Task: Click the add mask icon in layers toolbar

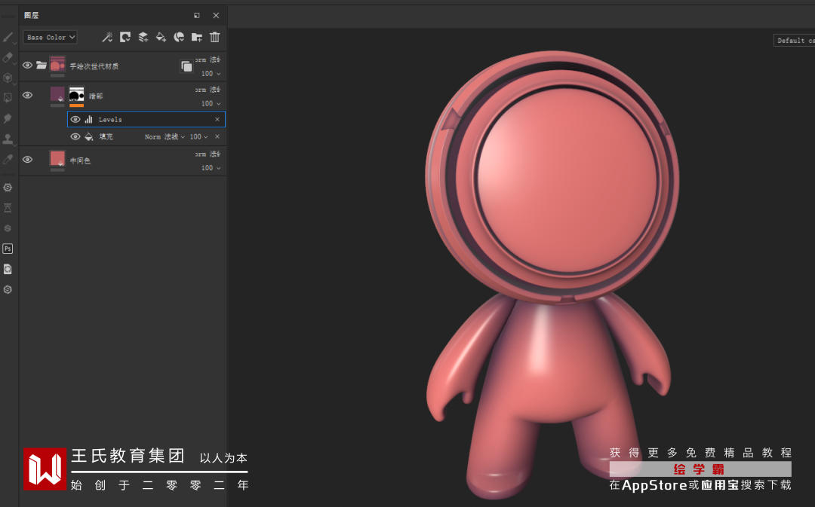Action: point(125,37)
